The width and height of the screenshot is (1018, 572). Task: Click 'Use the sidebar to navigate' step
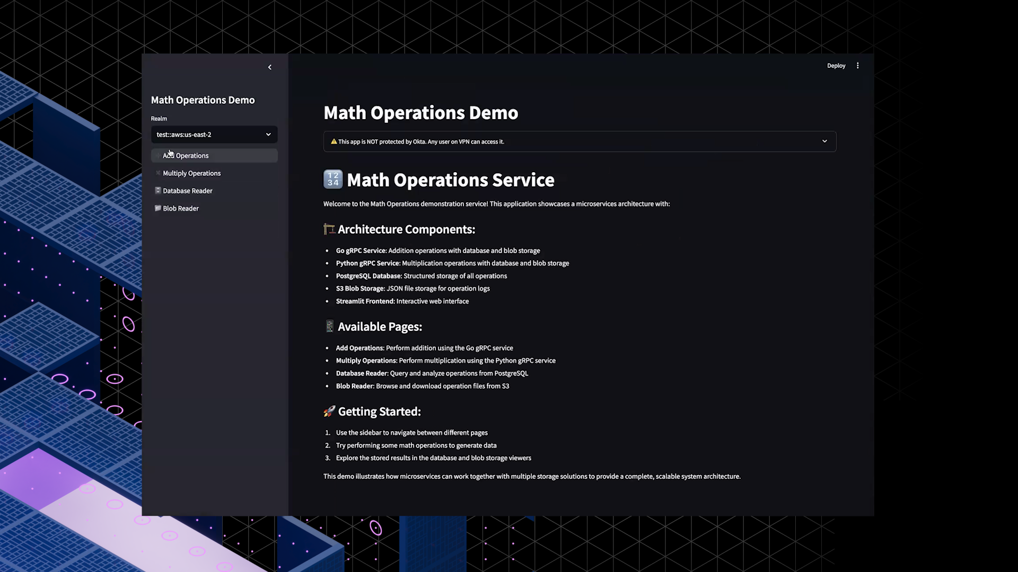[x=412, y=433]
